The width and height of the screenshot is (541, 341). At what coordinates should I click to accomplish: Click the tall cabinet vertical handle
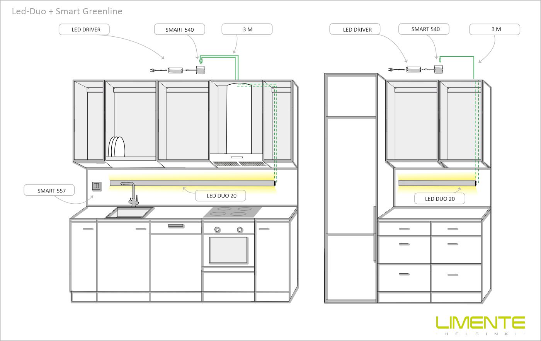tap(374, 234)
